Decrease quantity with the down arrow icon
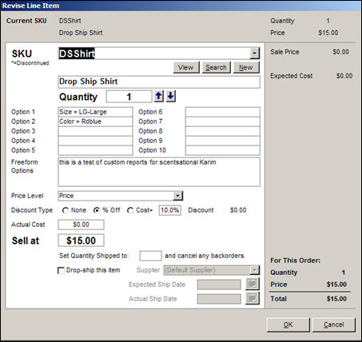The height and width of the screenshot is (342, 362). (x=171, y=96)
